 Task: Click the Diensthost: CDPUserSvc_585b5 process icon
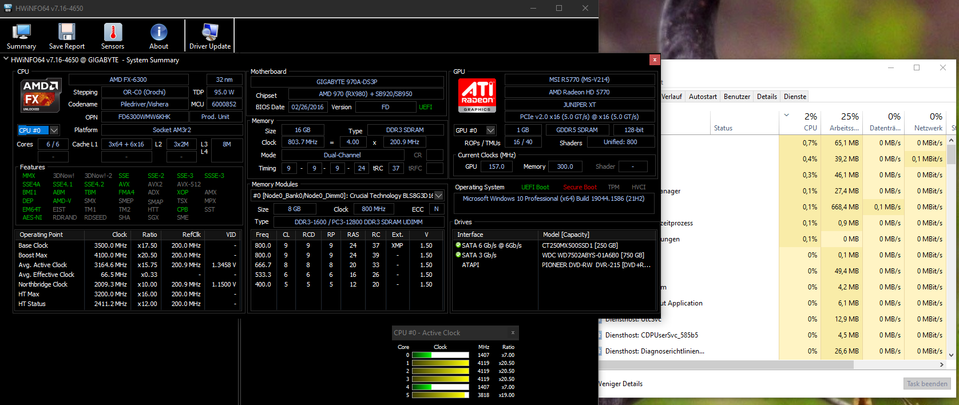[600, 335]
